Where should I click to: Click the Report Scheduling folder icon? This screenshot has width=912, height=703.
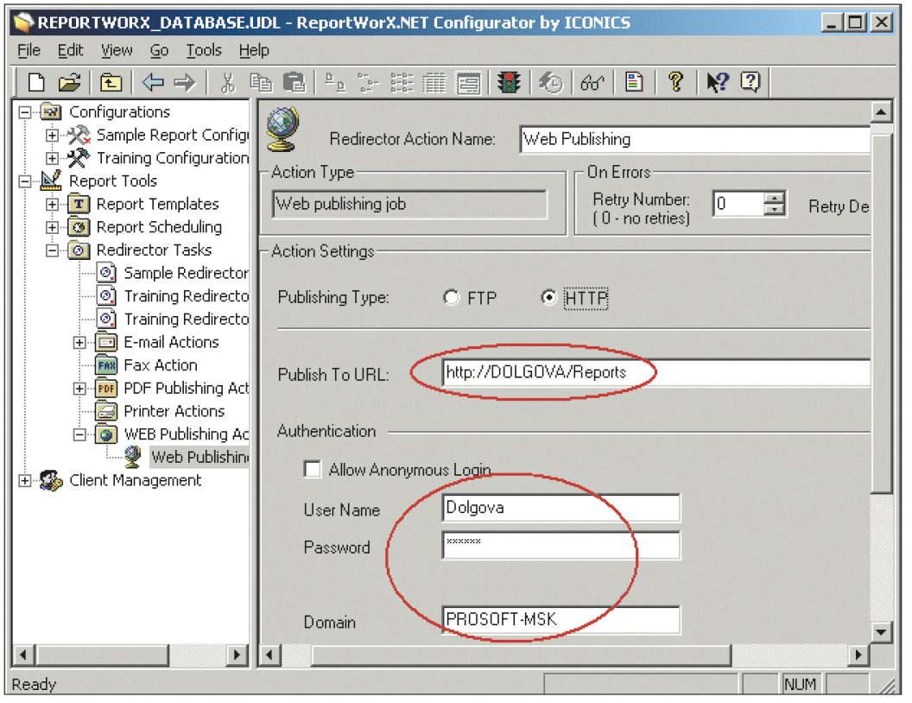(x=79, y=227)
